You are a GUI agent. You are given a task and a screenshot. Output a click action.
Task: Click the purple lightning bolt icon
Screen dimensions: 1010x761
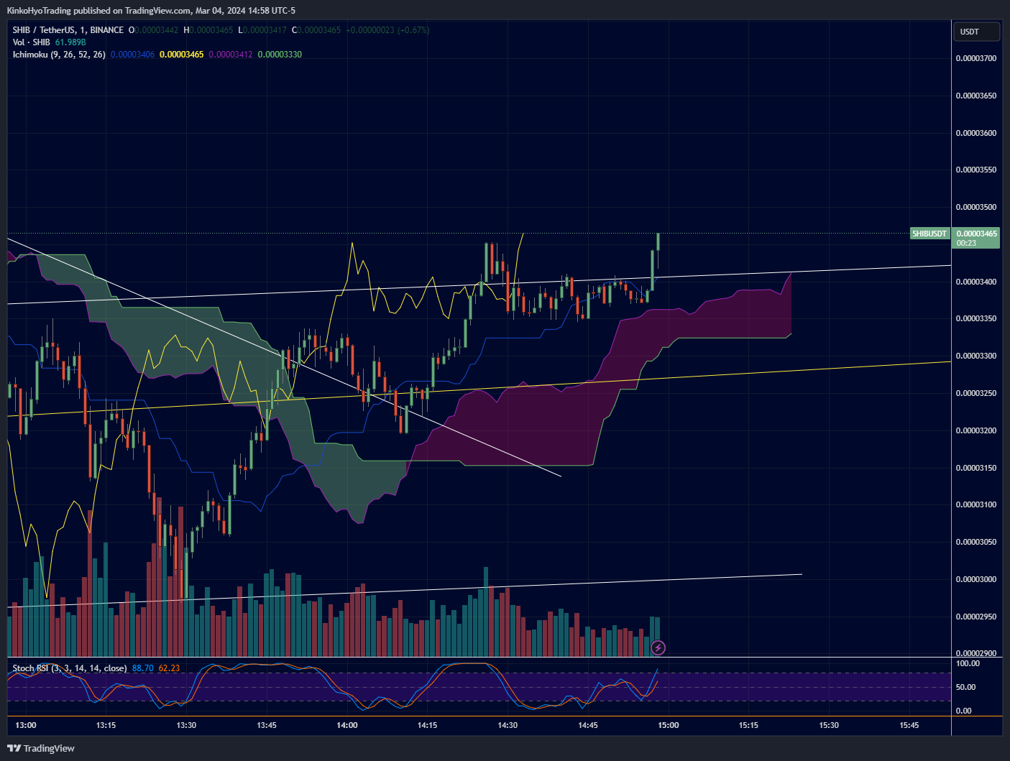point(658,647)
